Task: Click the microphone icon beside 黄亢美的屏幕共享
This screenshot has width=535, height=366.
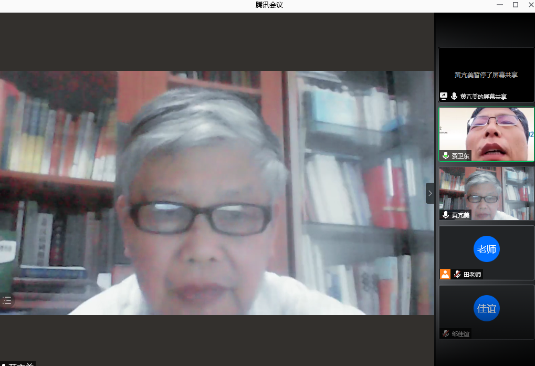Action: pyautogui.click(x=454, y=96)
